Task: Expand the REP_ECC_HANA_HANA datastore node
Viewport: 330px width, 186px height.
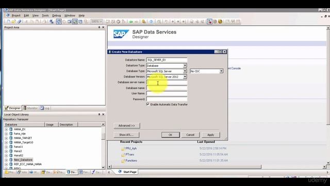Action: click(6, 164)
